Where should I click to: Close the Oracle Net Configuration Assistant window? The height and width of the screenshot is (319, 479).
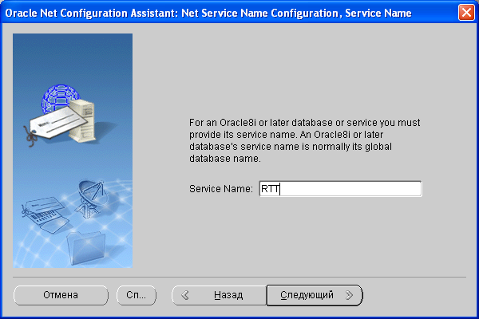click(466, 13)
